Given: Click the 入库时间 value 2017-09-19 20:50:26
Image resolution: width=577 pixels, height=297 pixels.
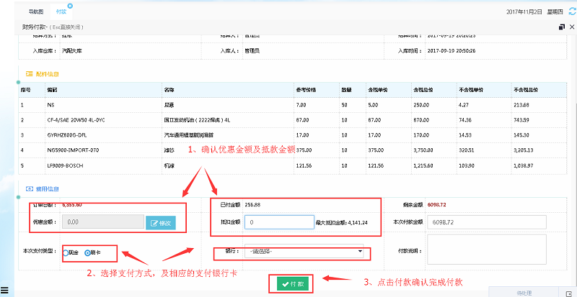Looking at the screenshot, I should [x=452, y=51].
